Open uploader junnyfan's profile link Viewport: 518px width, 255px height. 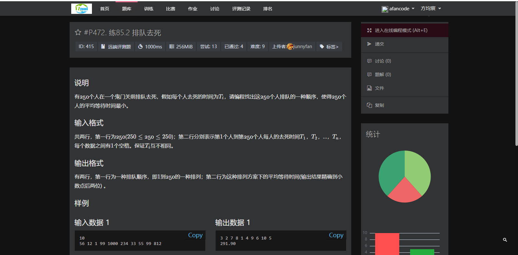[299, 46]
